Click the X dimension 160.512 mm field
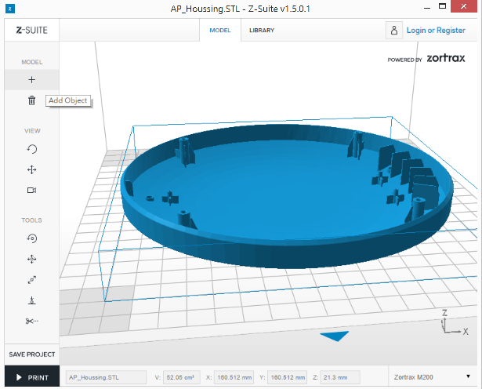 pos(234,377)
